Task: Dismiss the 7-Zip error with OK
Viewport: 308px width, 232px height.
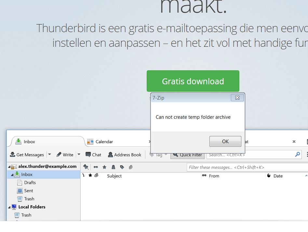Action: [x=225, y=141]
